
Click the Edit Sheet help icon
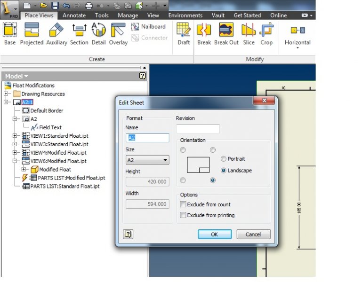coord(128,234)
